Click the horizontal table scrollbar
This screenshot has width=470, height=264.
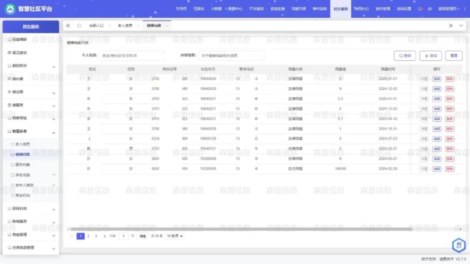click(235, 229)
